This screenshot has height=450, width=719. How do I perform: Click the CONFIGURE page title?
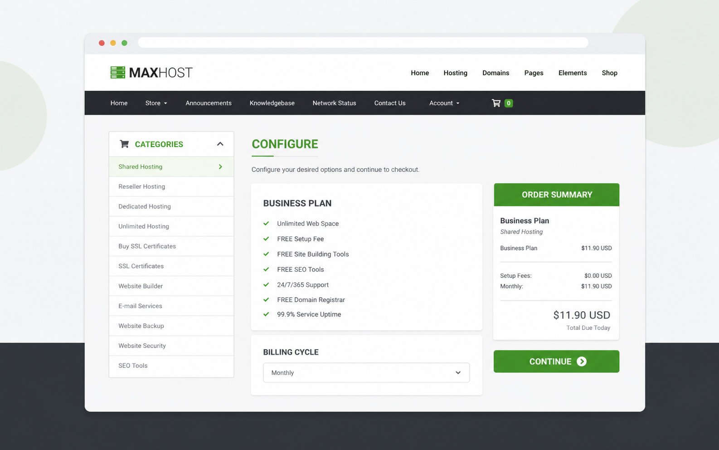(x=285, y=144)
